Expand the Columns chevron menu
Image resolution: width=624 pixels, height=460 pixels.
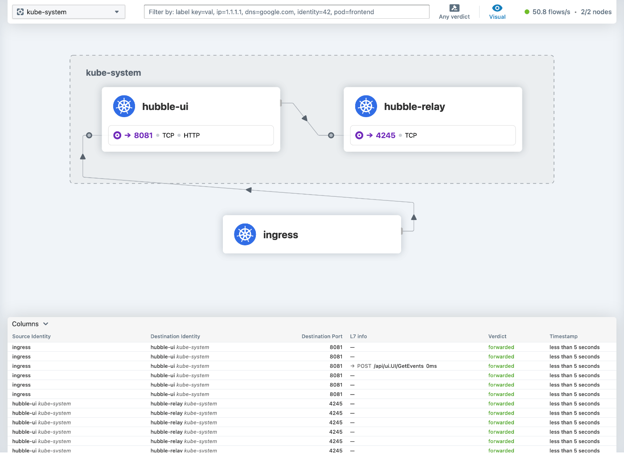coord(45,324)
